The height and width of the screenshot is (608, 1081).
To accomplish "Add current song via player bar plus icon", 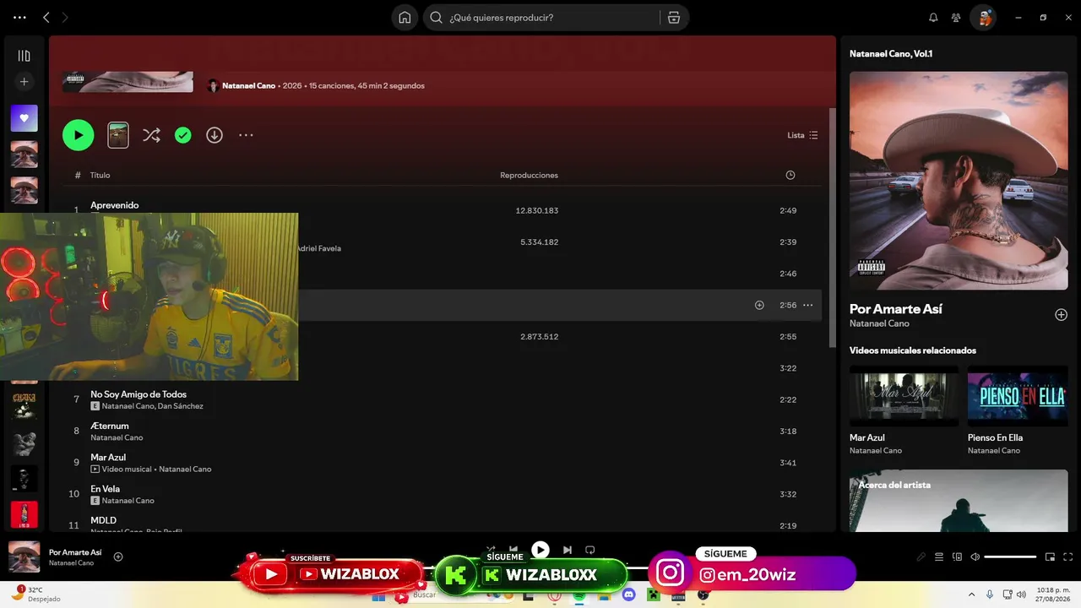I will 118,556.
